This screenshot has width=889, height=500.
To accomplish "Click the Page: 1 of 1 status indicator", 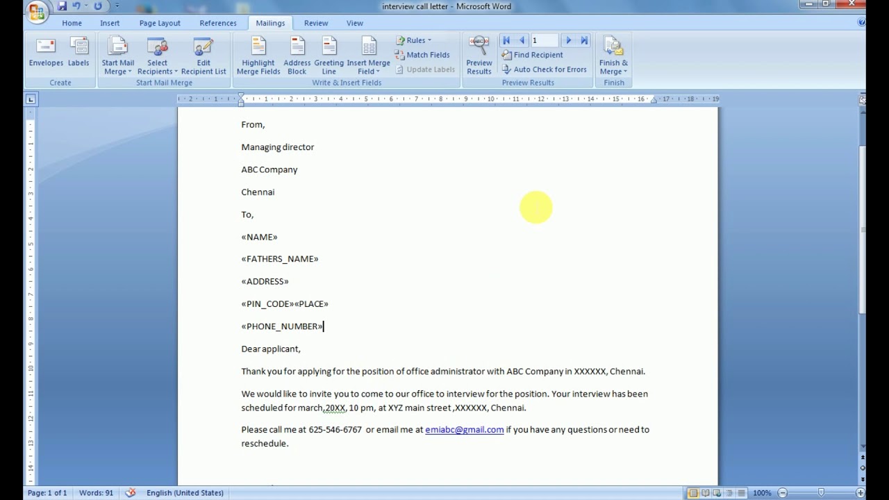I will click(x=47, y=493).
